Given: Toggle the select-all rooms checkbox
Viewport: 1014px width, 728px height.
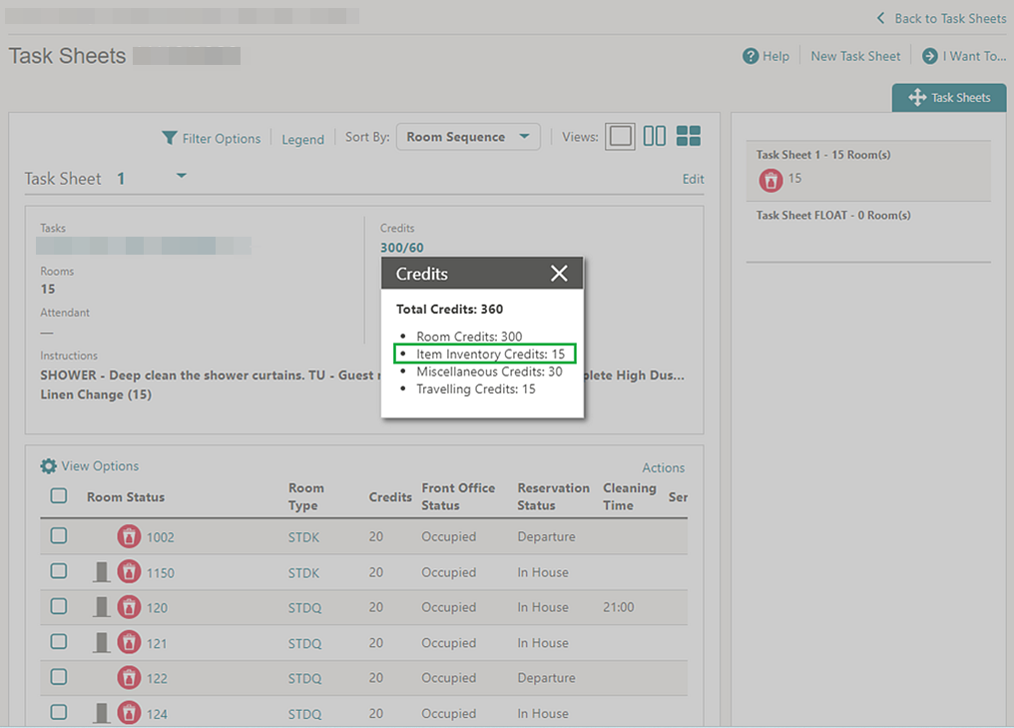Looking at the screenshot, I should [59, 496].
